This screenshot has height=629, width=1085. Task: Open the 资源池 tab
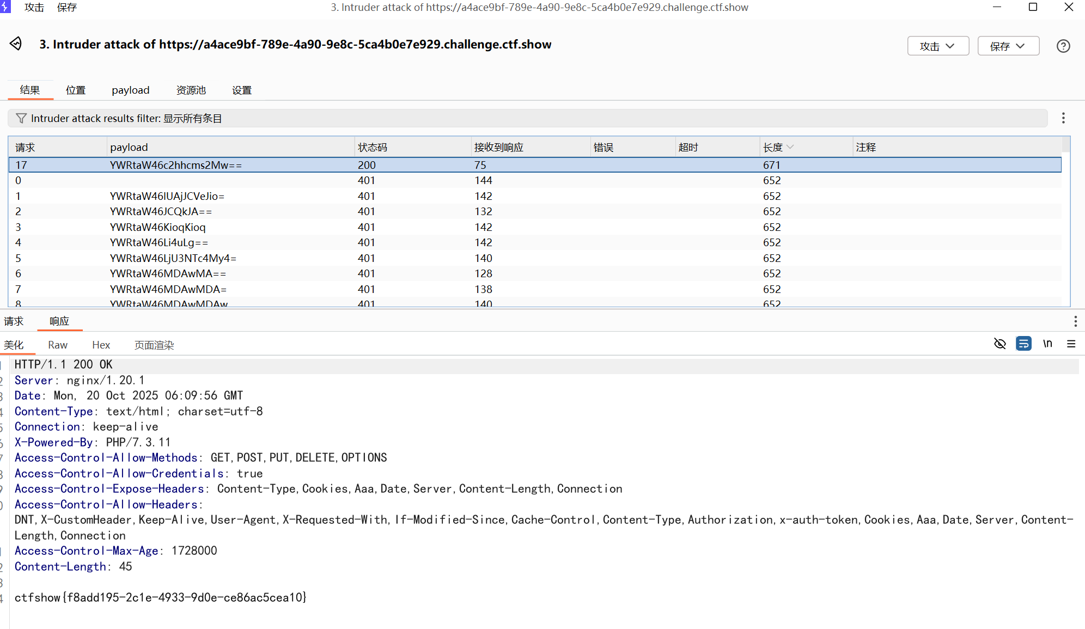tap(191, 90)
